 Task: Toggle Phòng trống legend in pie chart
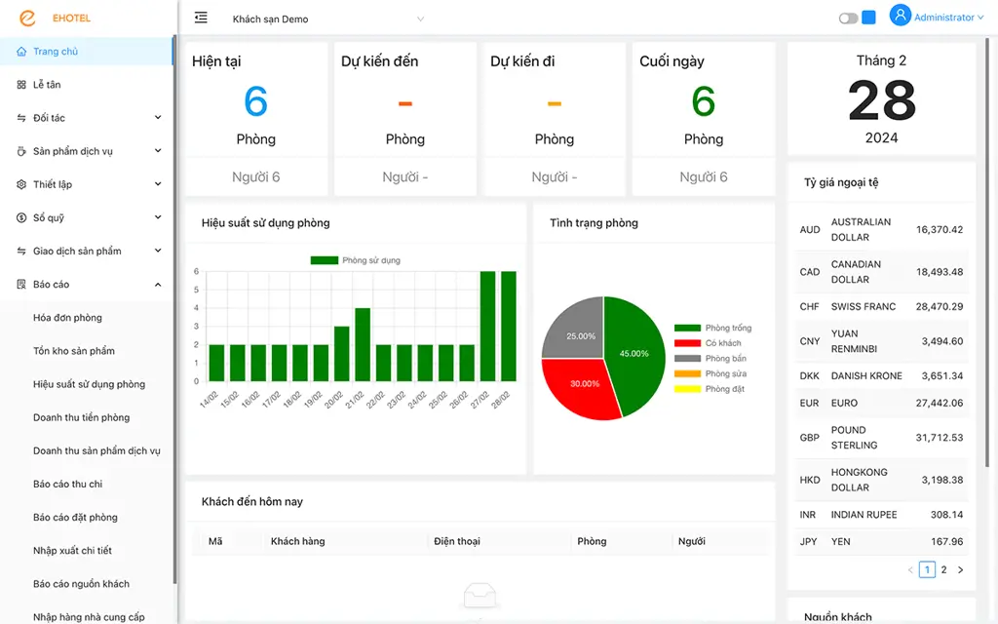click(x=712, y=328)
